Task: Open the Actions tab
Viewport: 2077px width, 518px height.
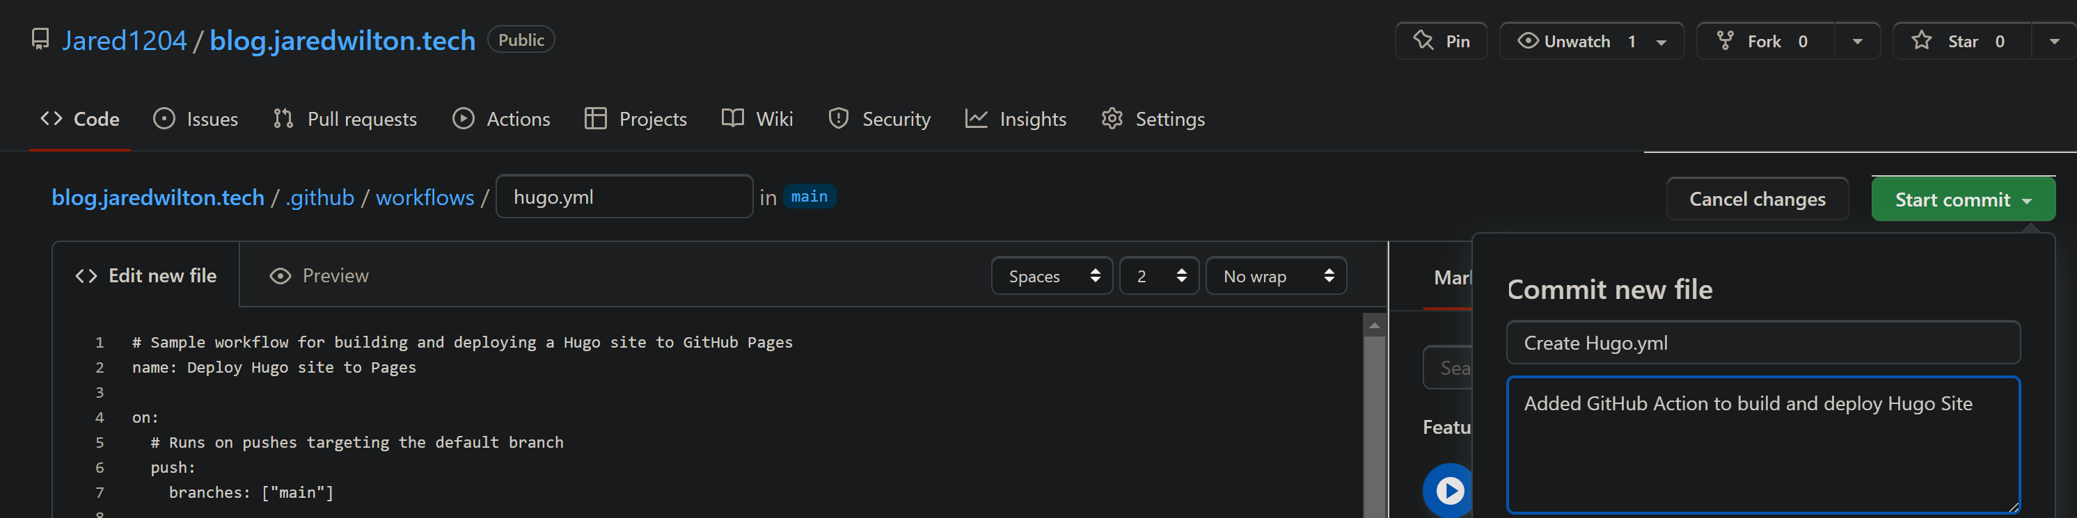Action: [x=502, y=119]
